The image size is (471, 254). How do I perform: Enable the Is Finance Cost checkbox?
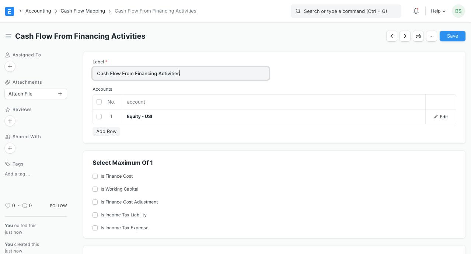pos(95,176)
